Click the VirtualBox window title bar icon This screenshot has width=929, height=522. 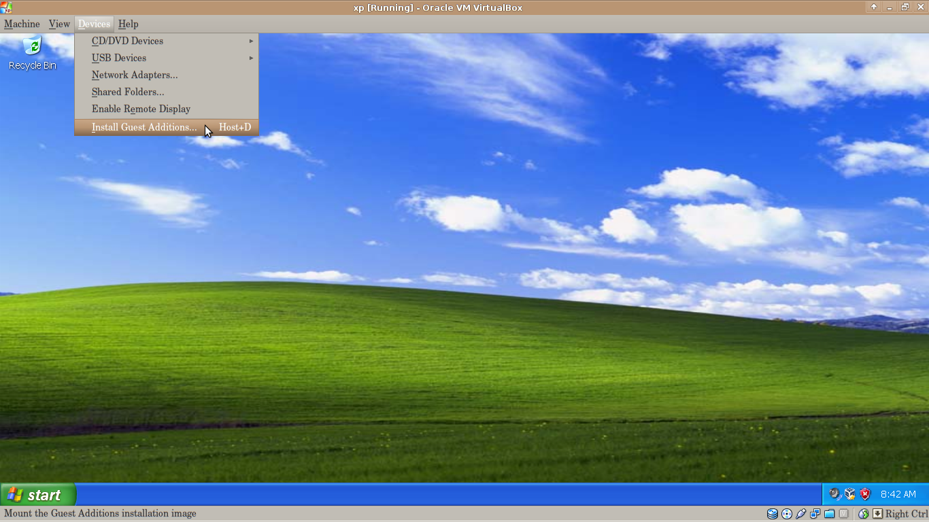[7, 7]
